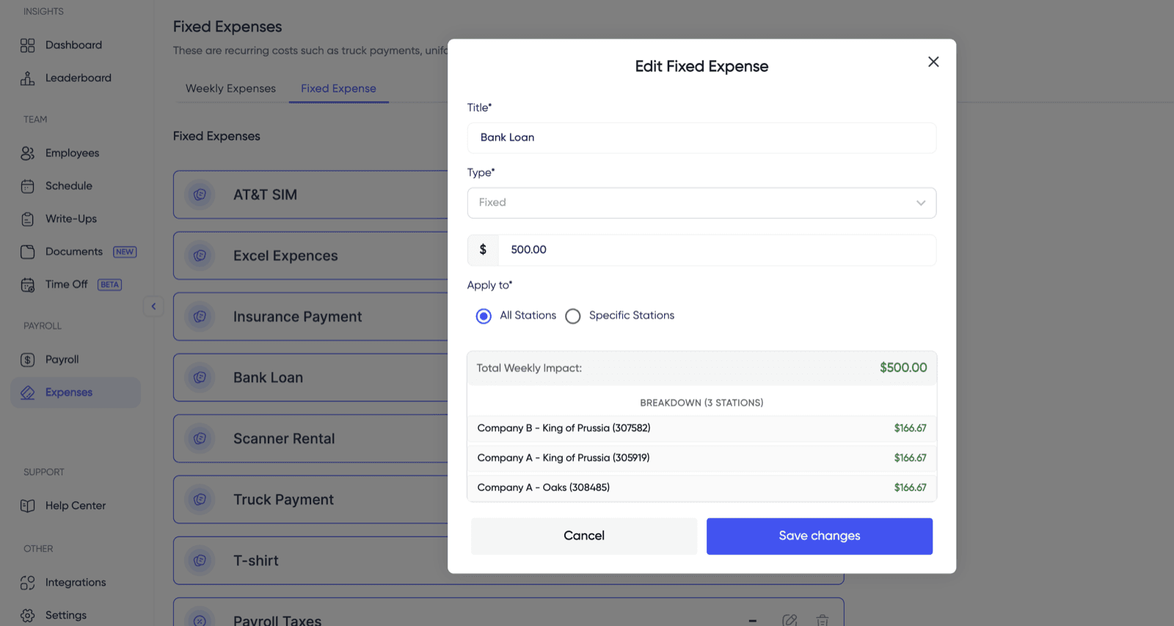Open Help Center in the sidebar
Image resolution: width=1174 pixels, height=626 pixels.
pyautogui.click(x=76, y=506)
